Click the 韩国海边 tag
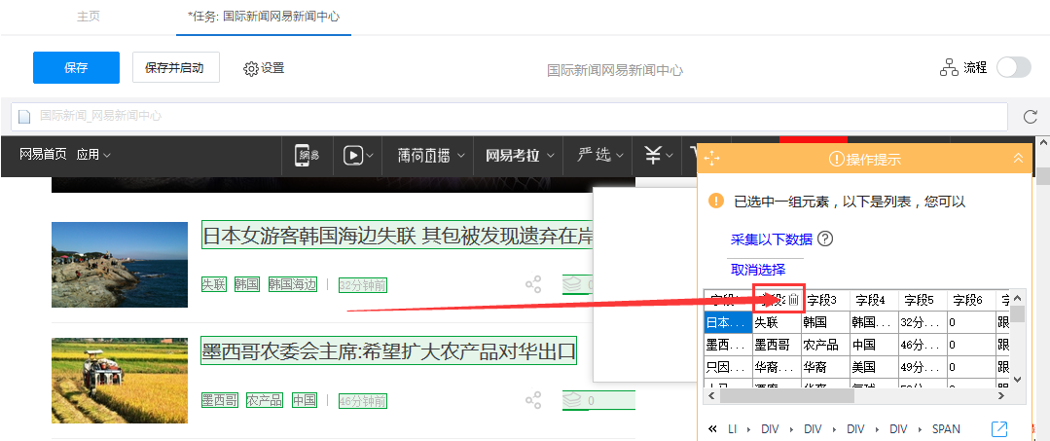 pos(293,284)
